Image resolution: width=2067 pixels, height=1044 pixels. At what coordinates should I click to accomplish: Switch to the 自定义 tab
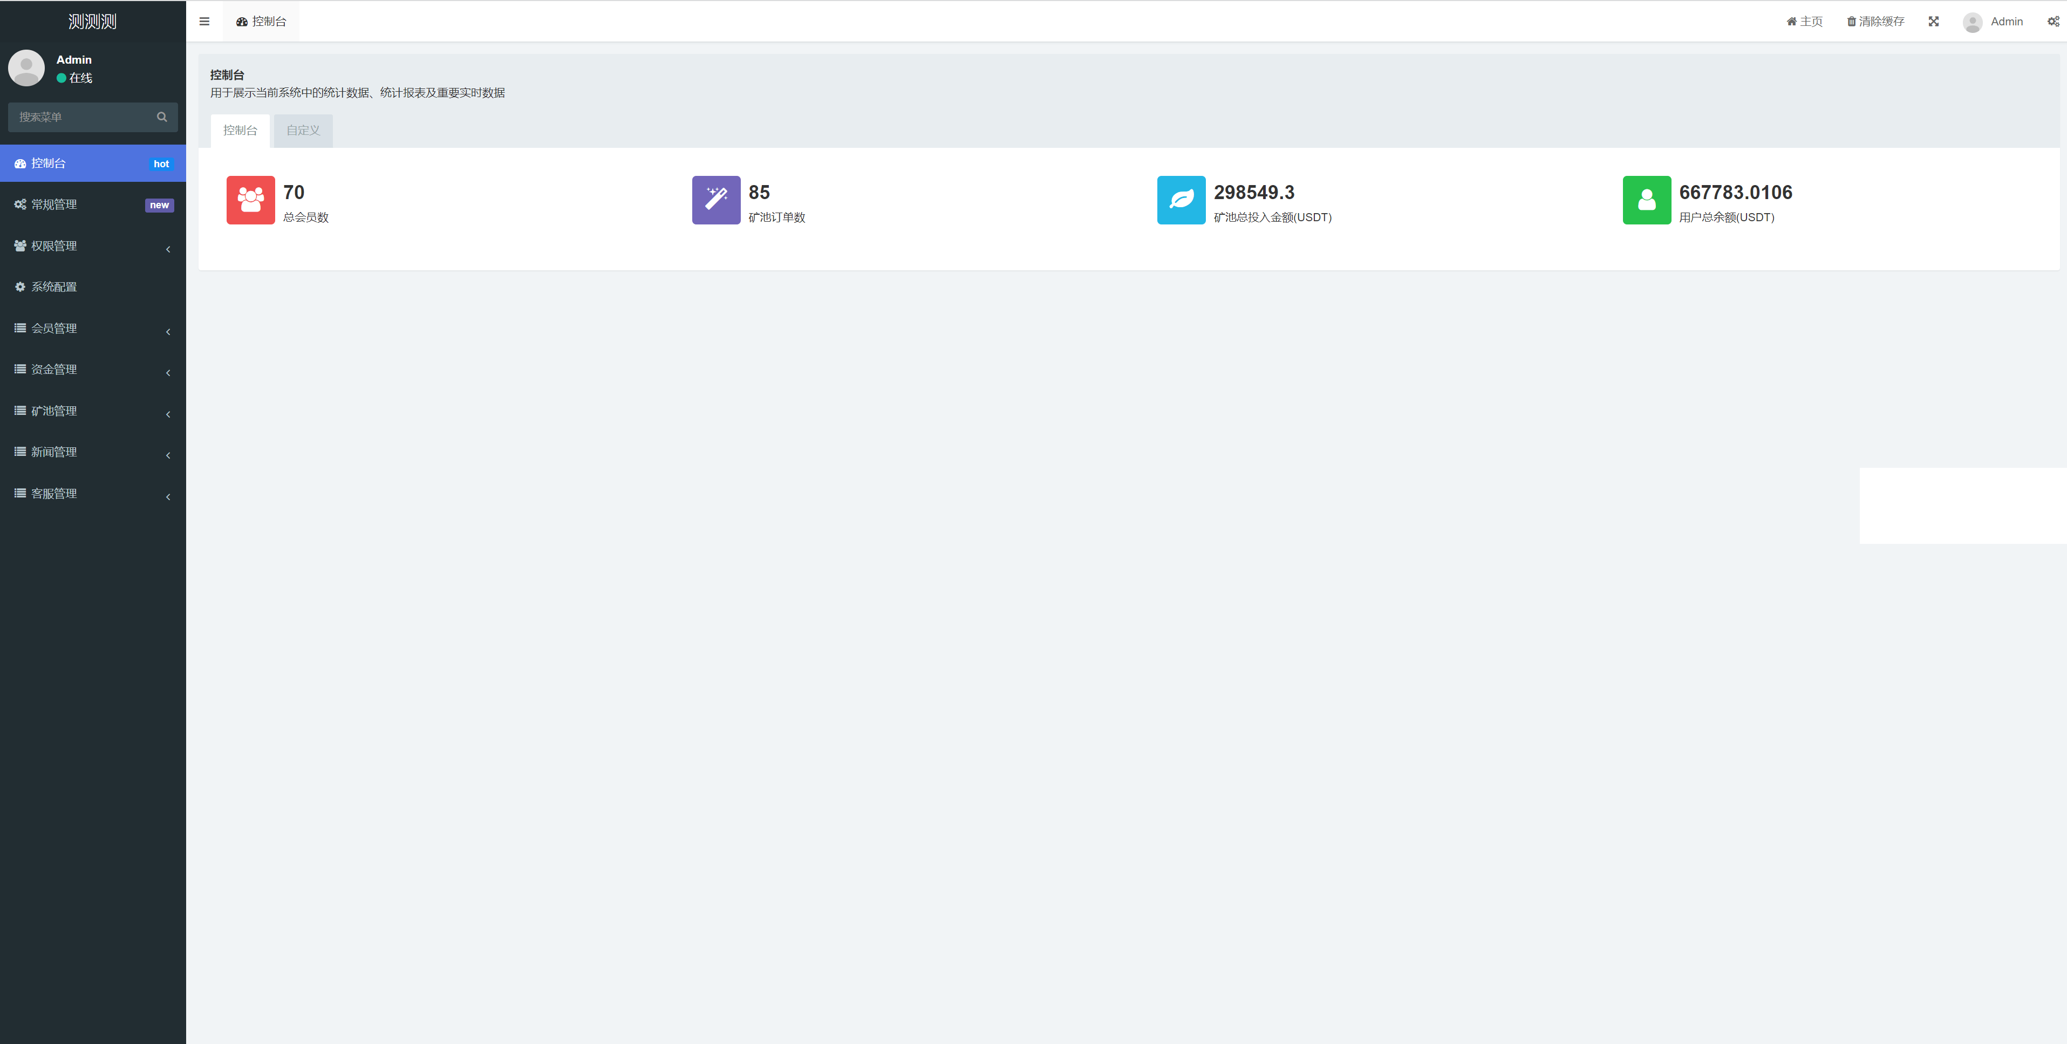click(303, 130)
